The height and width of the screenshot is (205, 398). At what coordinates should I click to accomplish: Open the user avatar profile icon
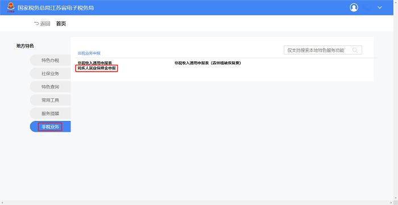[x=354, y=7]
